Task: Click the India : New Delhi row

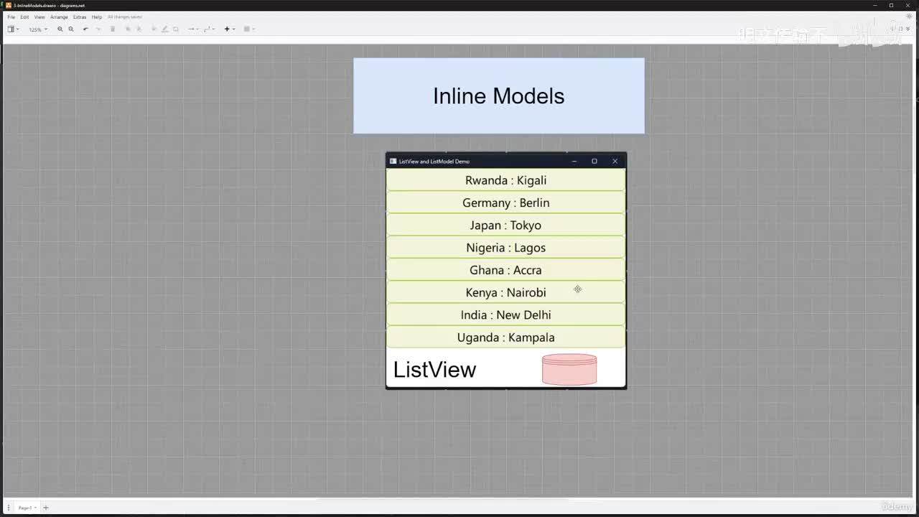Action: [505, 315]
